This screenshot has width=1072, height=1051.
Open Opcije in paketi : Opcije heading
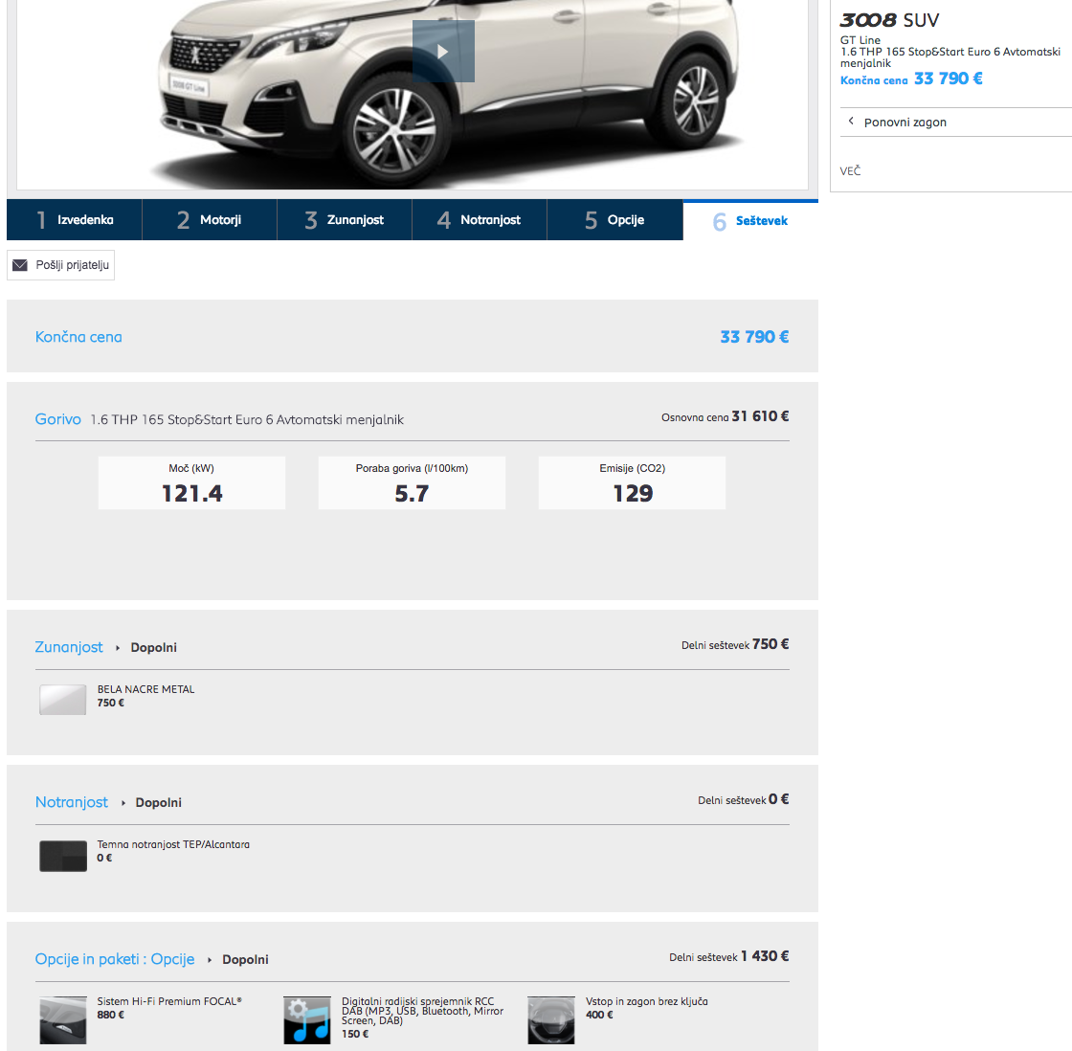(x=115, y=959)
